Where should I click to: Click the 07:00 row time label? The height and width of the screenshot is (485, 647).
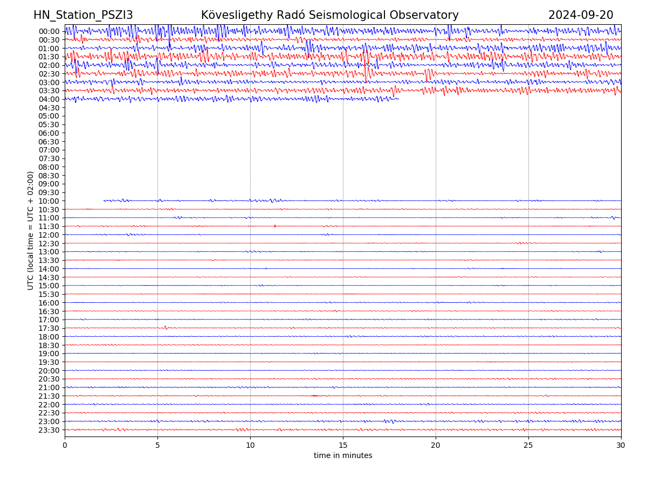(49, 150)
